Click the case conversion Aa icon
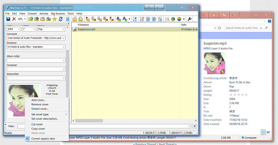 125,19
